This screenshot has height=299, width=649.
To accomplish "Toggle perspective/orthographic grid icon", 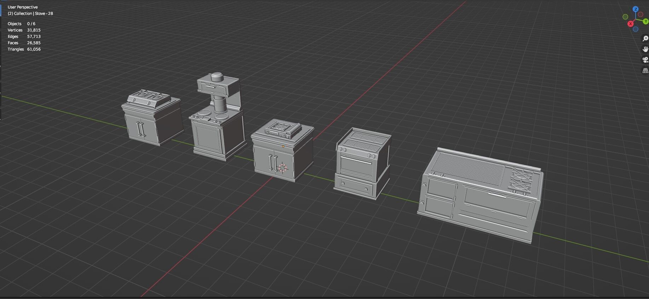I will (645, 71).
